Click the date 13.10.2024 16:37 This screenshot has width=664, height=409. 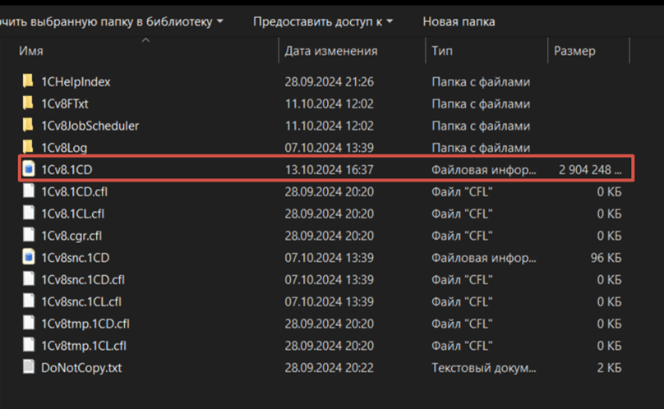click(x=329, y=170)
